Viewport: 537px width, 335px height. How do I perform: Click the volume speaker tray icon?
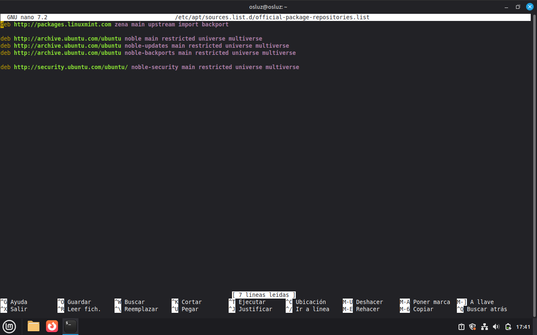[x=496, y=327]
